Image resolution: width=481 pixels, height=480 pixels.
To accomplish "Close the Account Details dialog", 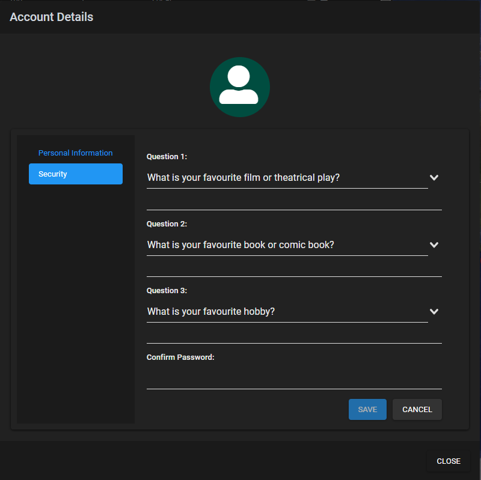I will coord(449,461).
